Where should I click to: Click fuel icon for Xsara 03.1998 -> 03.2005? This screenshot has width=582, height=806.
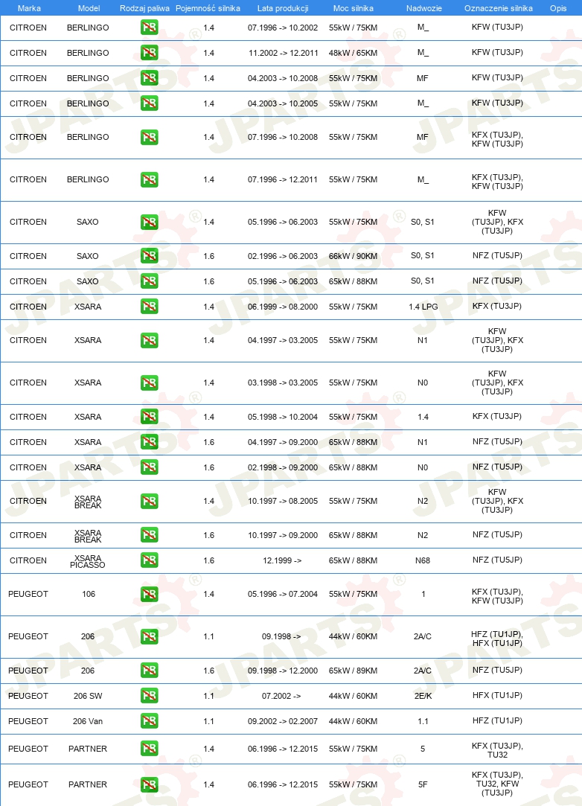149,383
